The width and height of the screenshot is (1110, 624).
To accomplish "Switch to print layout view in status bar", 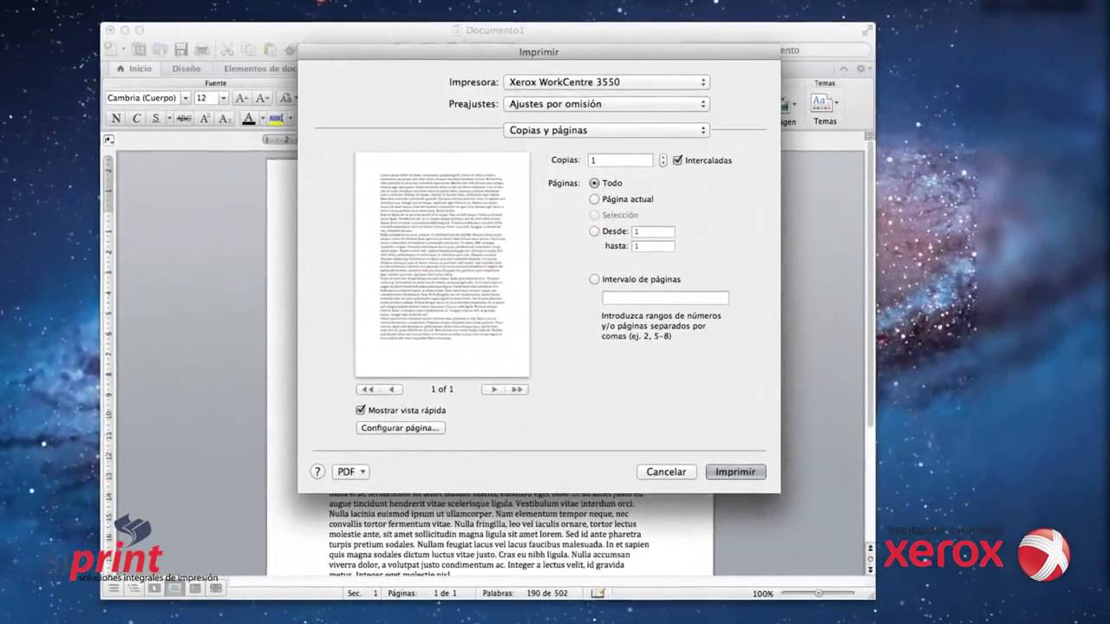I will [174, 588].
